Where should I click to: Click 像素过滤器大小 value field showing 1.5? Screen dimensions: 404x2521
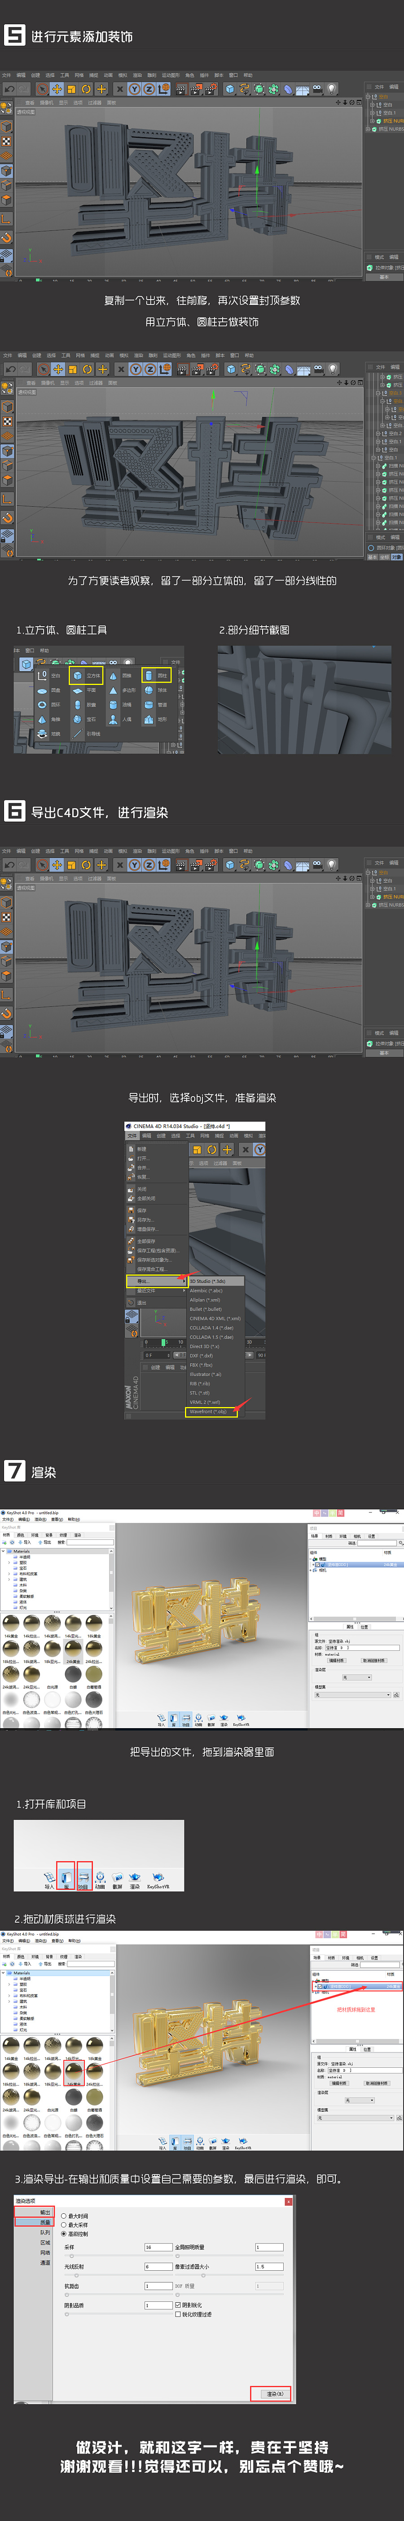pos(269,2267)
